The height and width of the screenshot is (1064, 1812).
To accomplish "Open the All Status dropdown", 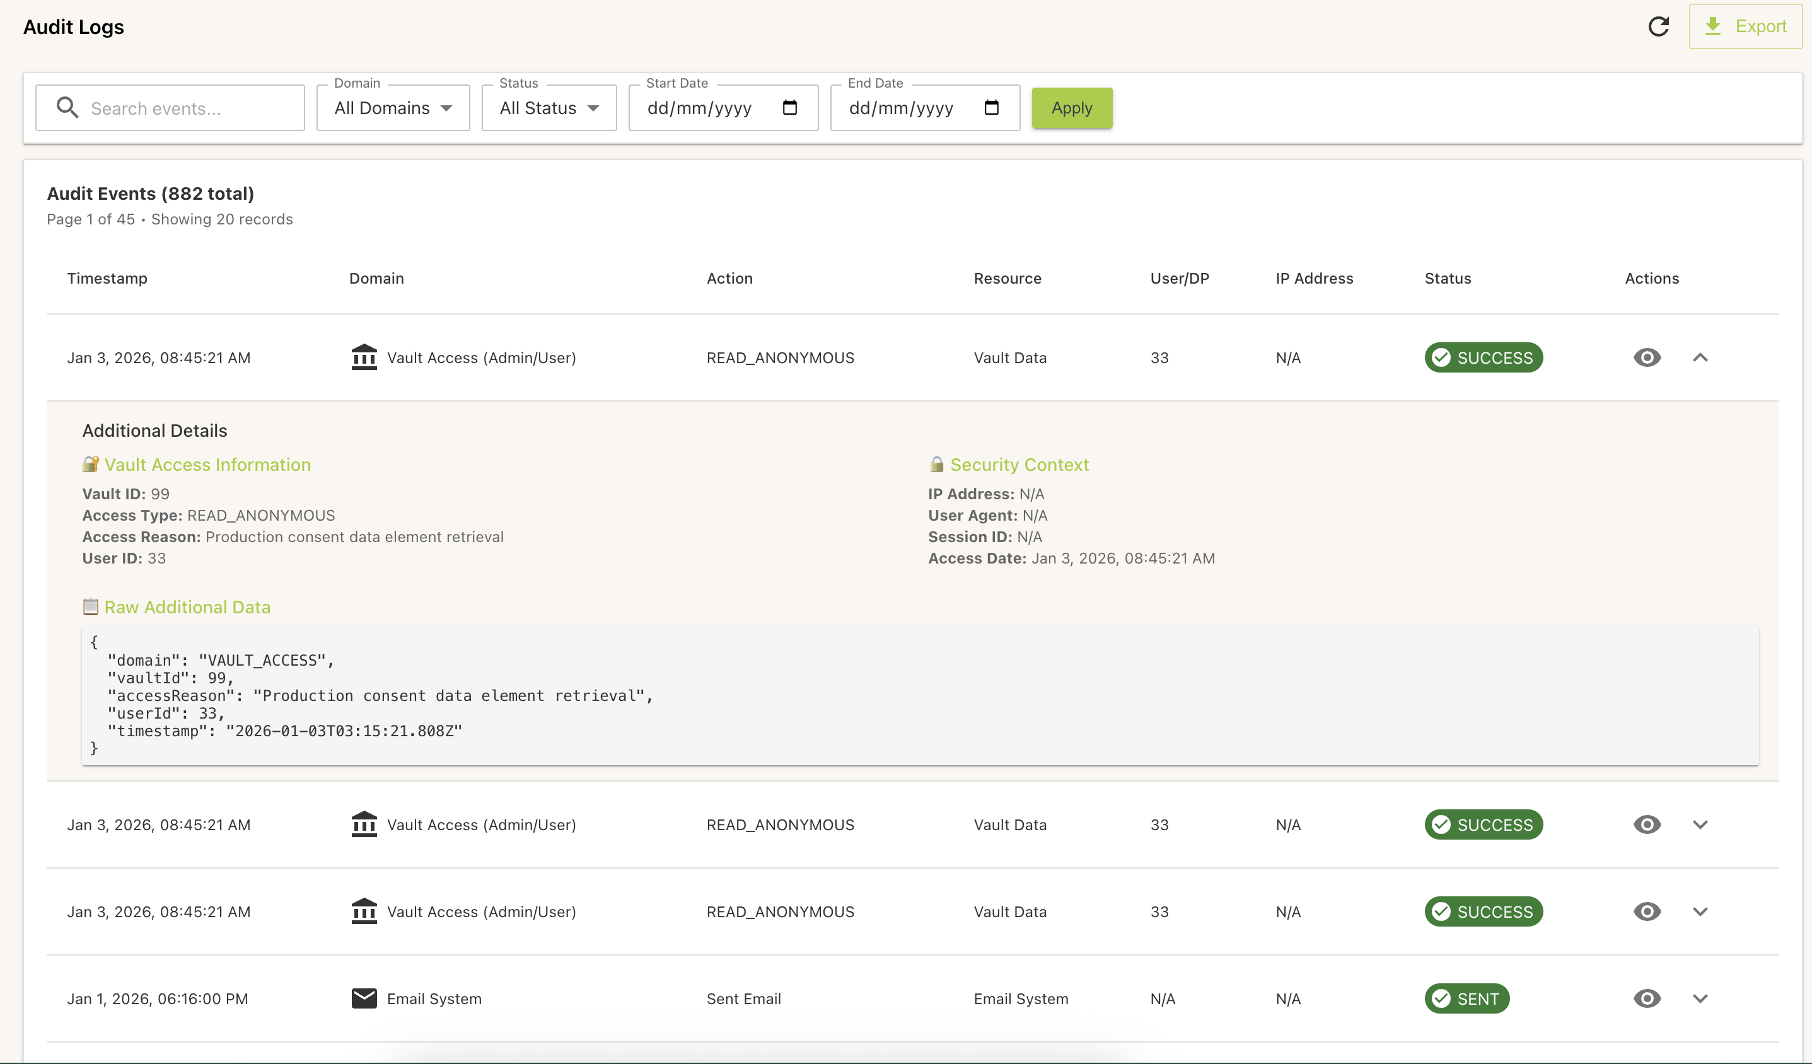I will click(549, 108).
